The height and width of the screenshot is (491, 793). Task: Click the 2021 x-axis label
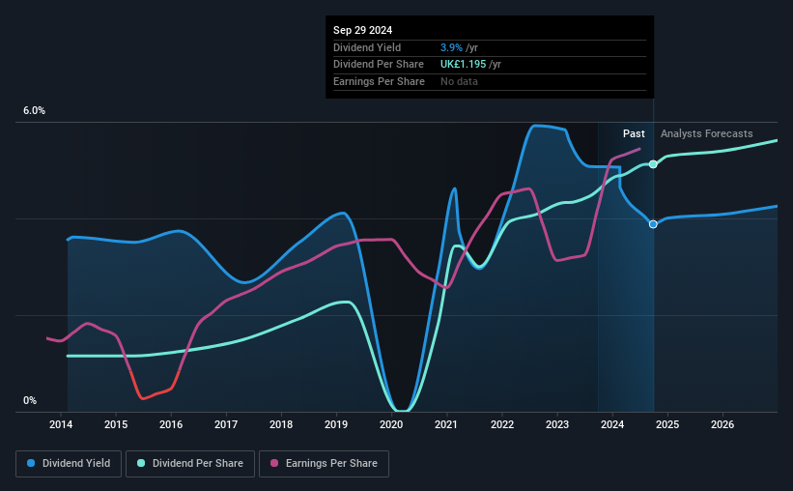pos(446,424)
